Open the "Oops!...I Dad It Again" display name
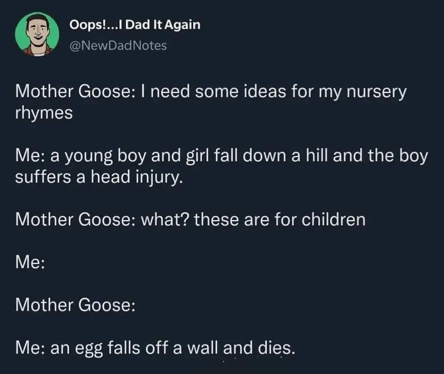Screen dimensions: 444x374 (x=134, y=25)
